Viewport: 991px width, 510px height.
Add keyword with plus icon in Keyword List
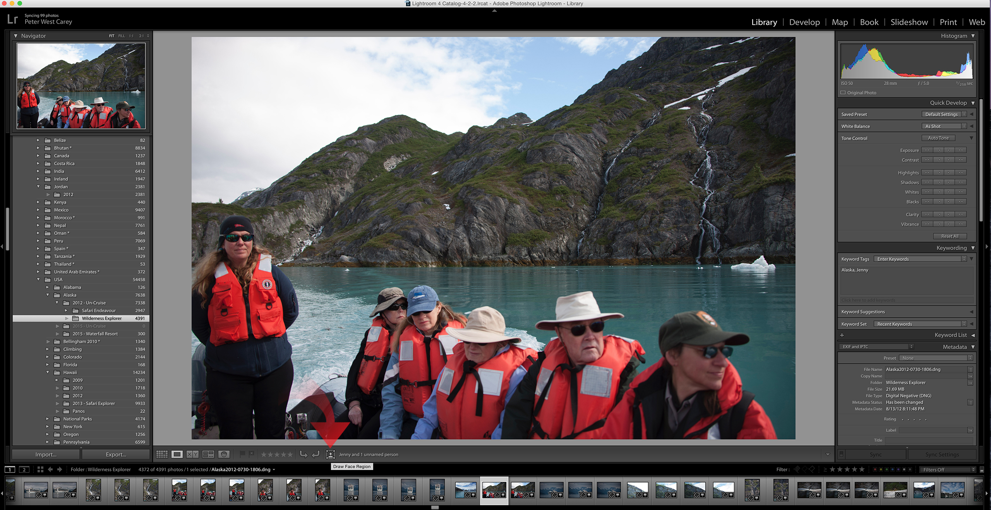(x=842, y=335)
